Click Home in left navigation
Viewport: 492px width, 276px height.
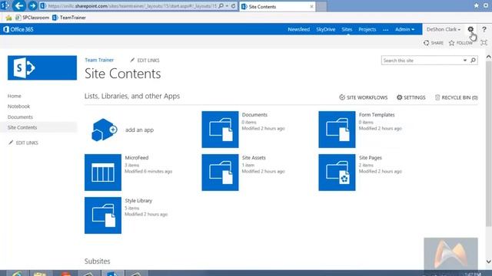(15, 96)
